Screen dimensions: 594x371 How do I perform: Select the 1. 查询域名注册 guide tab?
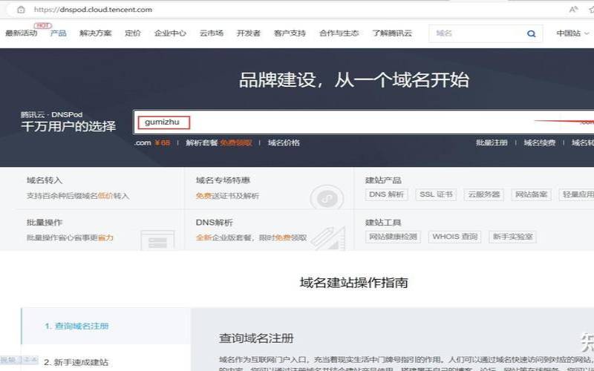106,326
